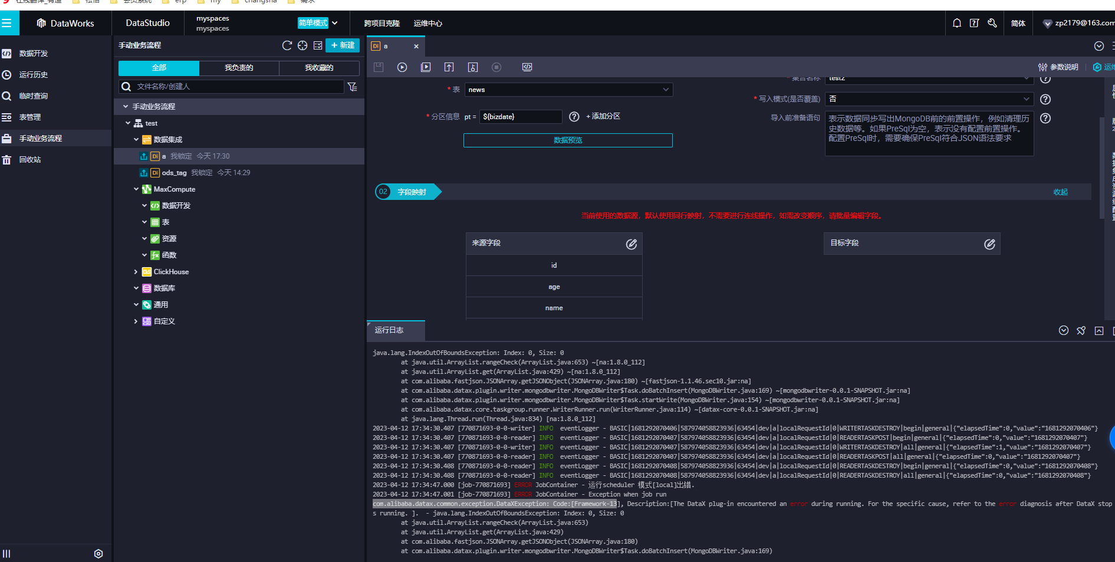Viewport: 1115px width, 562px height.
Task: Click help icon beside 导入前准备语句 textarea
Action: [x=1045, y=118]
